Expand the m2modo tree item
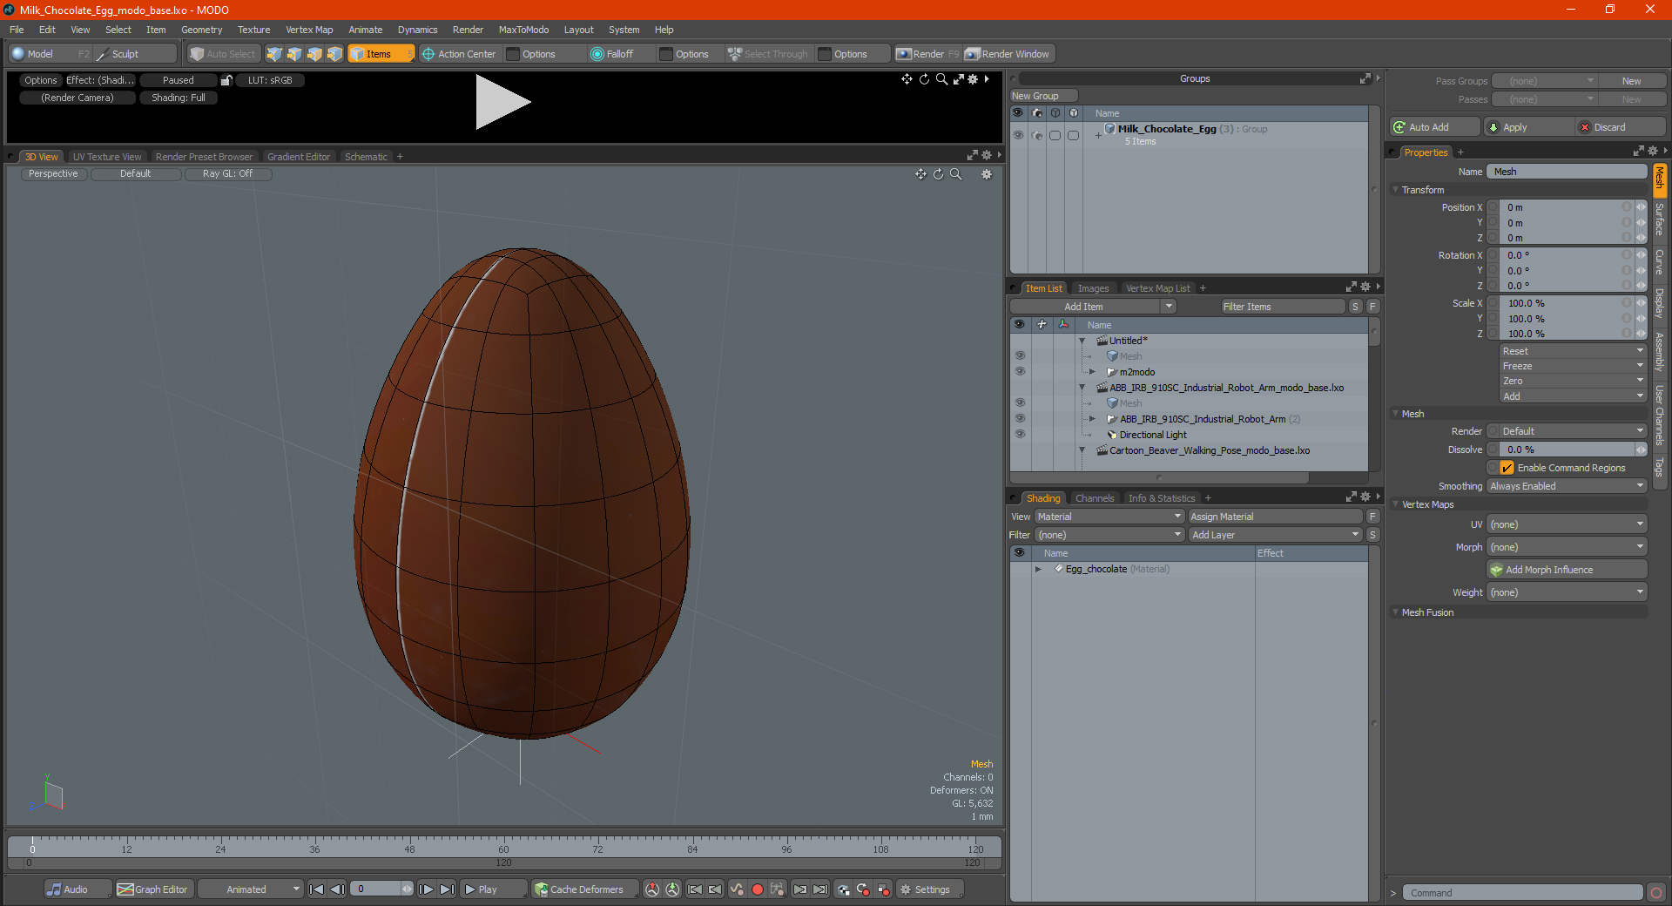This screenshot has height=906, width=1672. (1092, 372)
